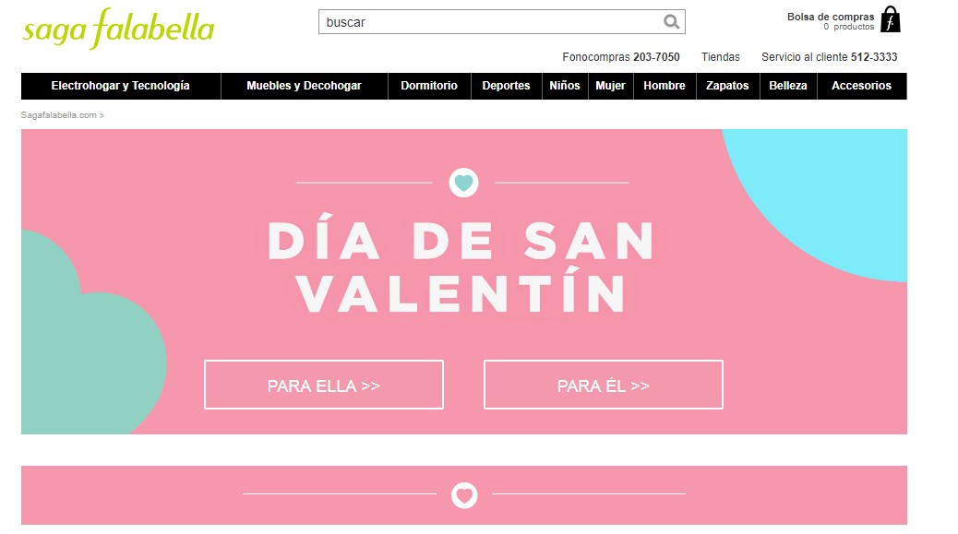Image resolution: width=958 pixels, height=534 pixels.
Task: Click the magnifying glass search icon
Action: 671,22
